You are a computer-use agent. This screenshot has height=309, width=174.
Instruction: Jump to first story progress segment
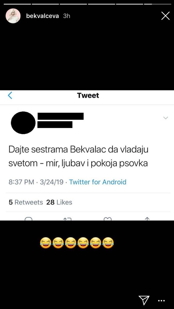pos(17,4)
